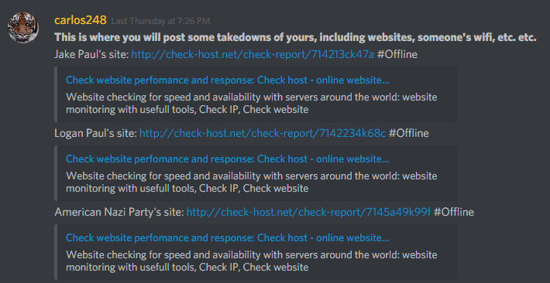The image size is (550, 283).
Task: Click the username carlos248
Action: click(81, 20)
